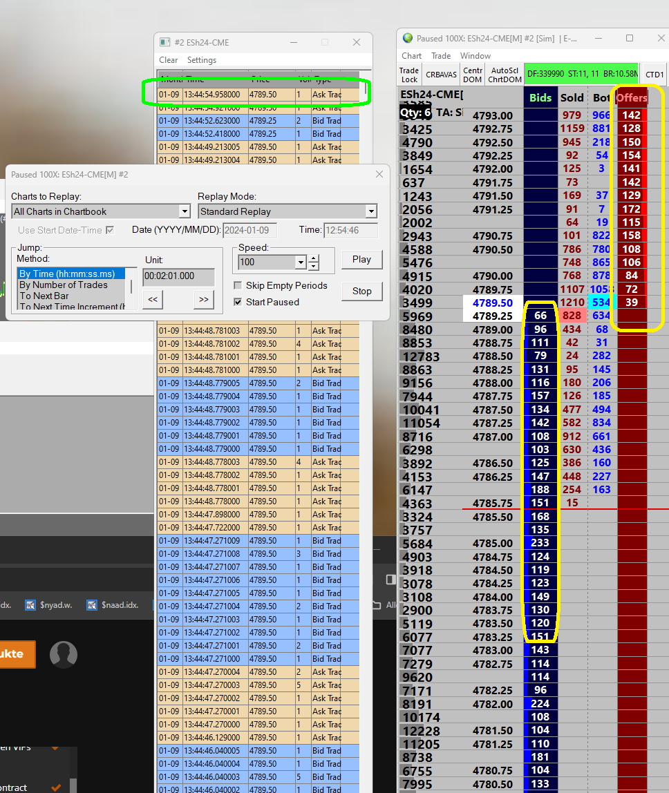The width and height of the screenshot is (669, 793).
Task: Click the orange button ending in 'ukte'
Action: point(18,654)
